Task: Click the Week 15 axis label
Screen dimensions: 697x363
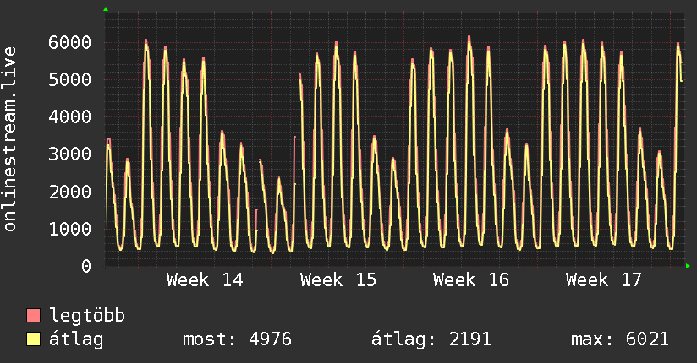Action: tap(338, 280)
